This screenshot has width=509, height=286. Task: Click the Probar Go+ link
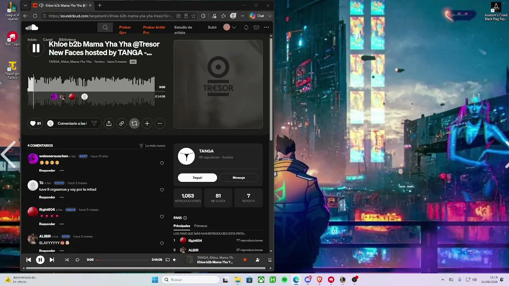(x=125, y=30)
